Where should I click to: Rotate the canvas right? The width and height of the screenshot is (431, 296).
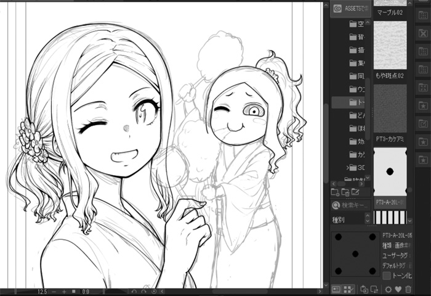pyautogui.click(x=143, y=291)
